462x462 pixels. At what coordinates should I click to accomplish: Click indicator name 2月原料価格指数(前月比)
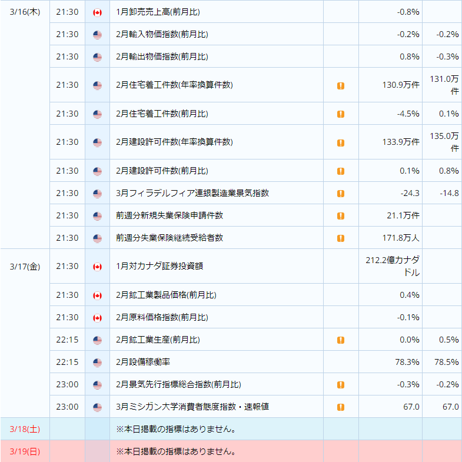pos(162,318)
